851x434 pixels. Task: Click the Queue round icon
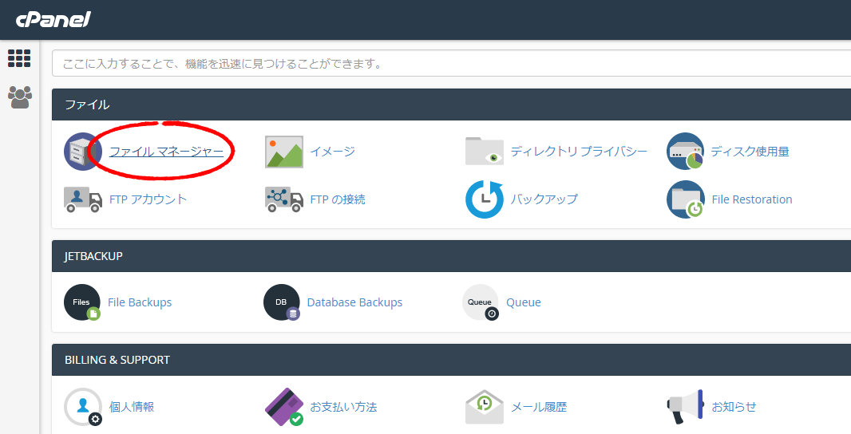pyautogui.click(x=481, y=302)
